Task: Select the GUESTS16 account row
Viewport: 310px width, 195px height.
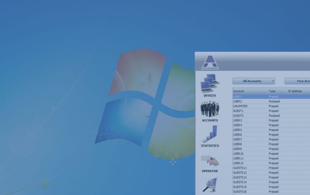Action: click(271, 191)
